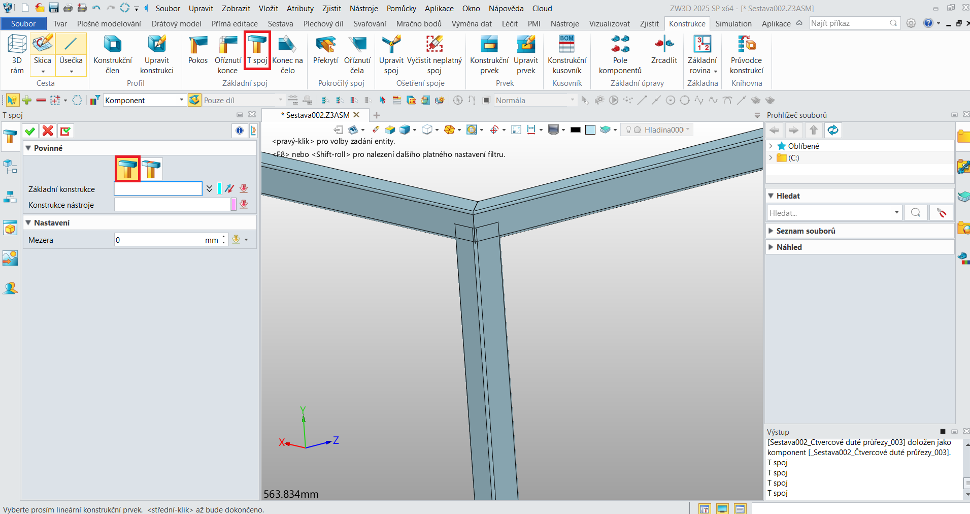Toggle the smart pick arrow in filter toolbar
Screen dimensions: 970x514
click(12, 100)
